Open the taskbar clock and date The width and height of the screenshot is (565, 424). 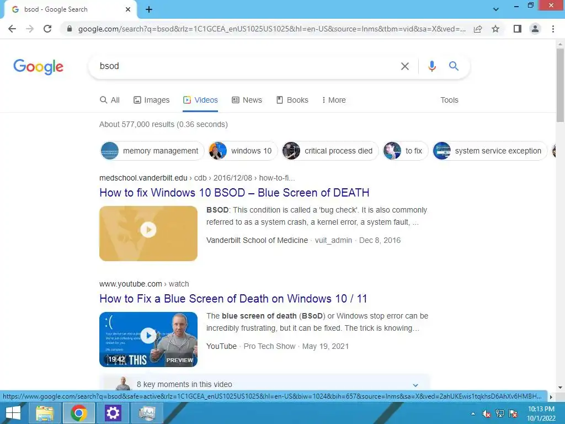541,414
